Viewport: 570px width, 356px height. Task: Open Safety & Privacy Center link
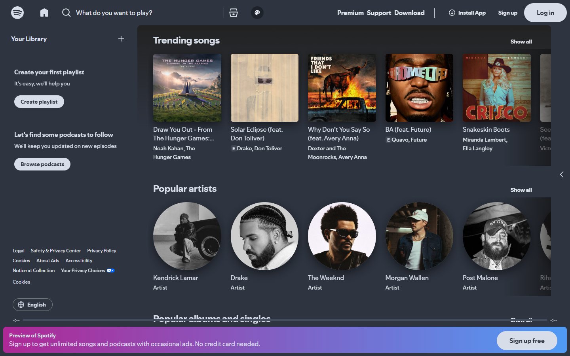pyautogui.click(x=56, y=251)
